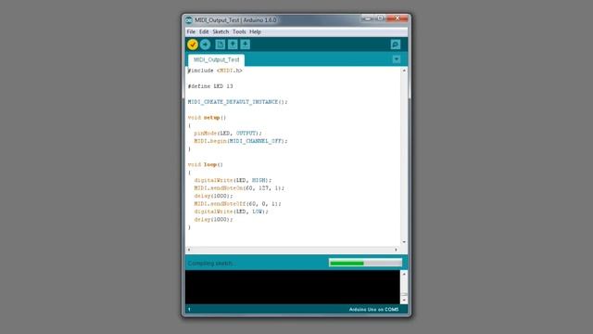Click the 'void loop()' line

click(x=206, y=165)
